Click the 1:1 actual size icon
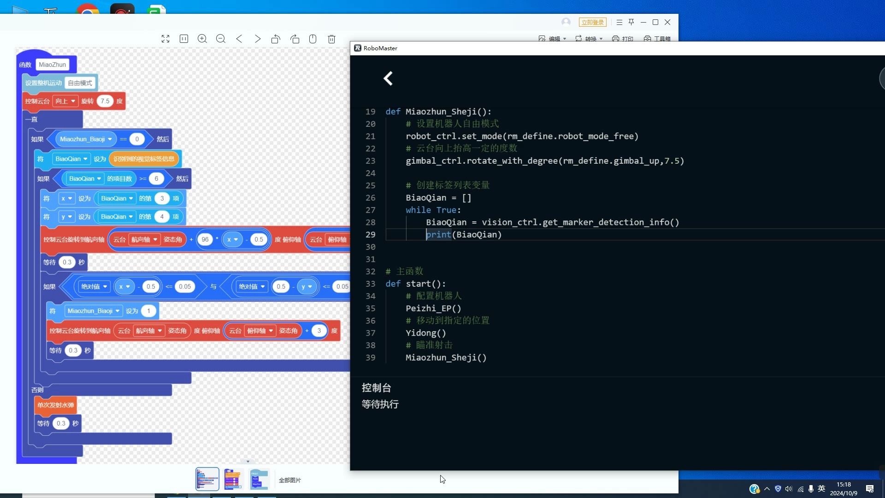The width and height of the screenshot is (885, 498). tap(184, 39)
